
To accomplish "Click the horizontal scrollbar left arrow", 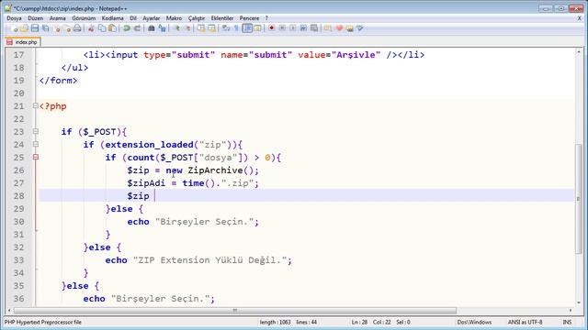I will [9, 311].
